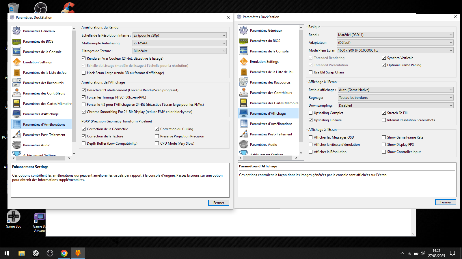Switch to Emulation Settings in right window

coord(264,62)
